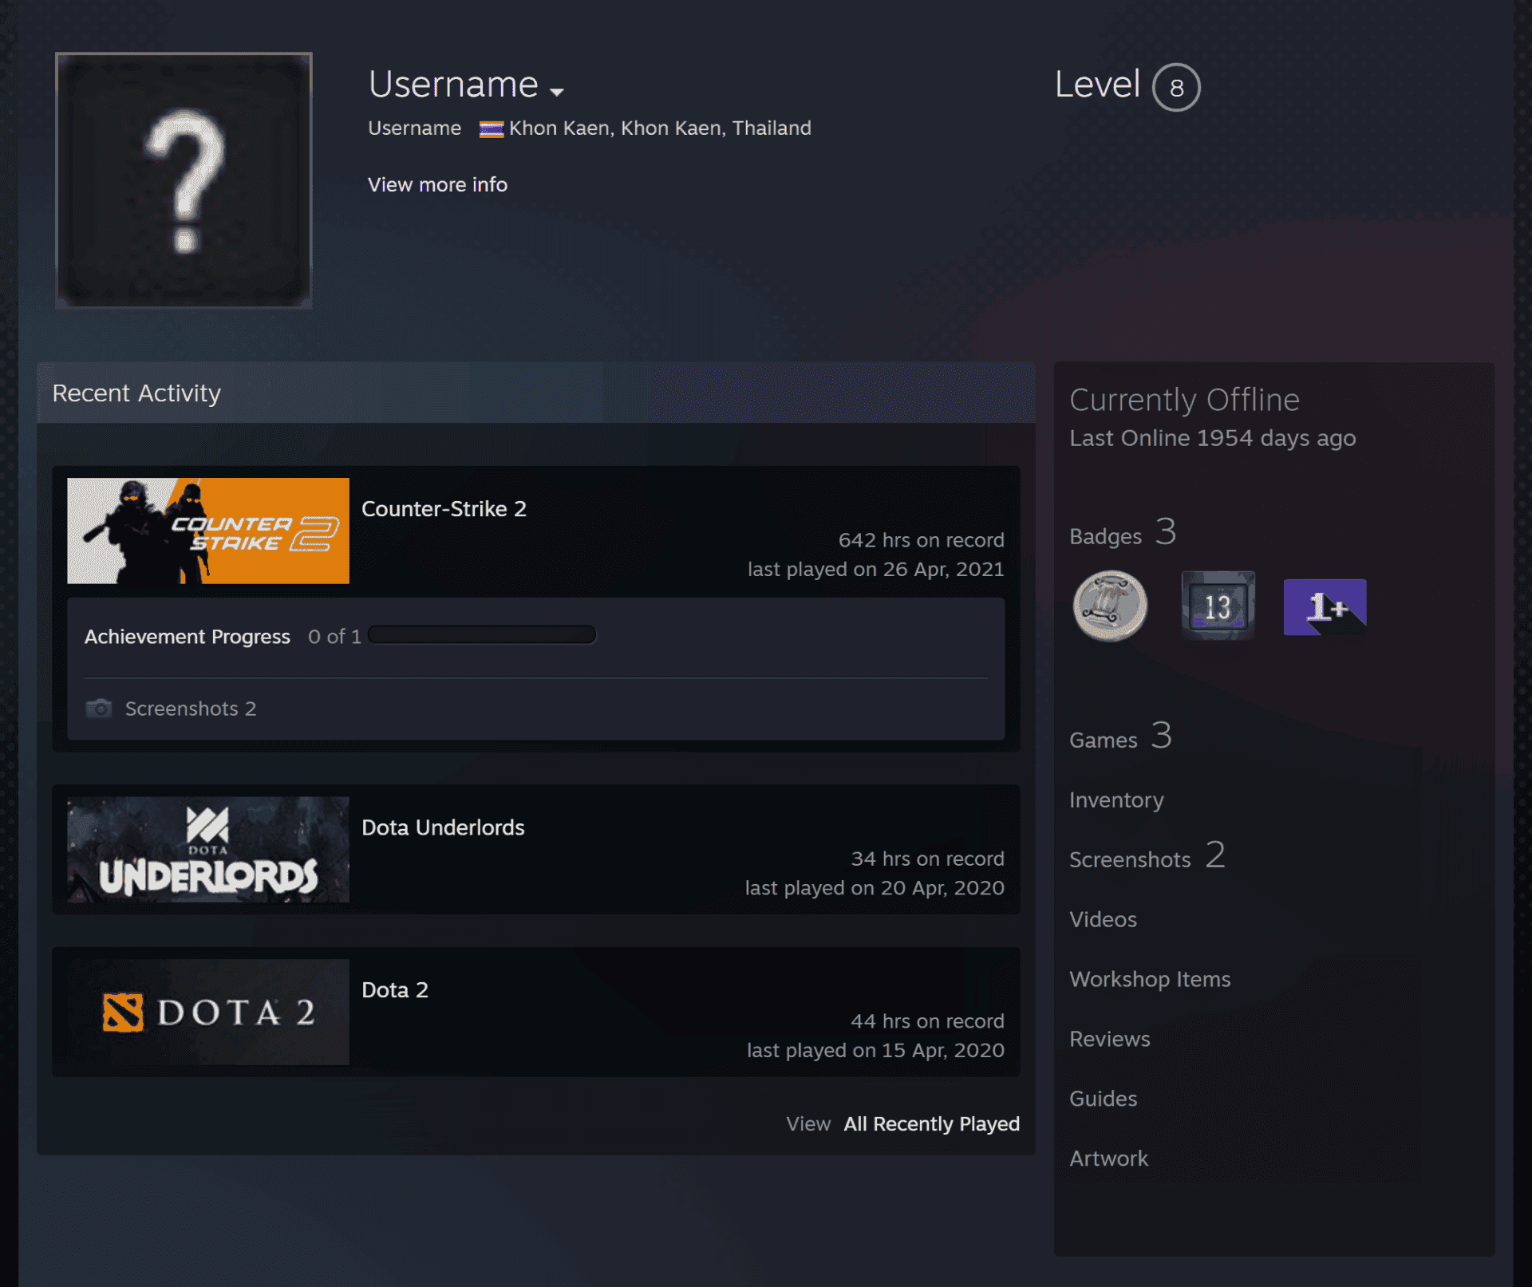The height and width of the screenshot is (1287, 1532).
Task: Click the 642 hrs on record text
Action: tap(921, 540)
